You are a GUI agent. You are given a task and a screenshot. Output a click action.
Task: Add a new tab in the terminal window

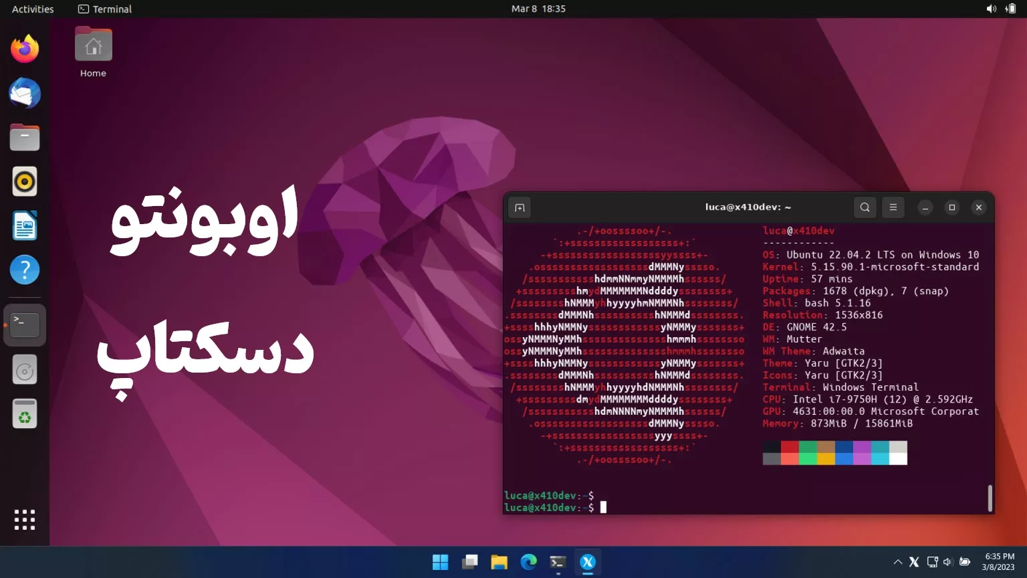pyautogui.click(x=520, y=207)
